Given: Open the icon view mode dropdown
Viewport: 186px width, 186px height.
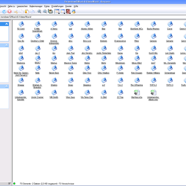Looking at the screenshot, I should [x=57, y=12].
